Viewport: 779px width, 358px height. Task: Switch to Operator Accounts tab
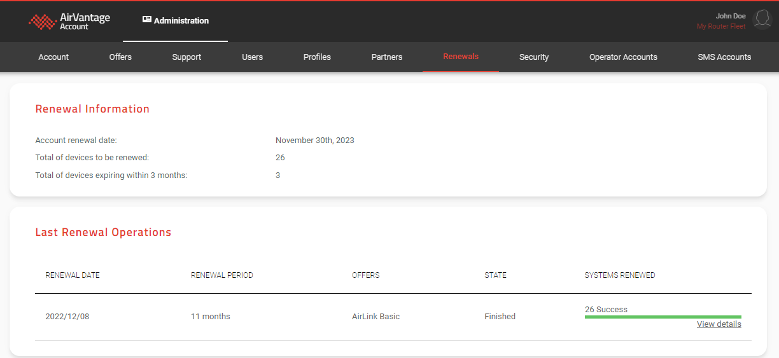623,57
